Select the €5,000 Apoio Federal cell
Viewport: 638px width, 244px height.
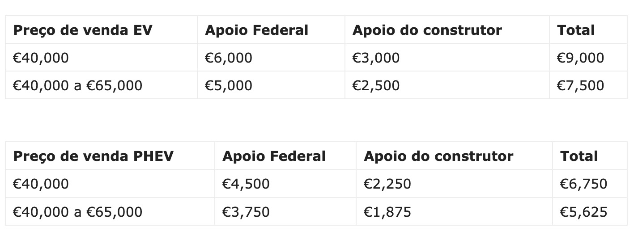[x=229, y=85]
